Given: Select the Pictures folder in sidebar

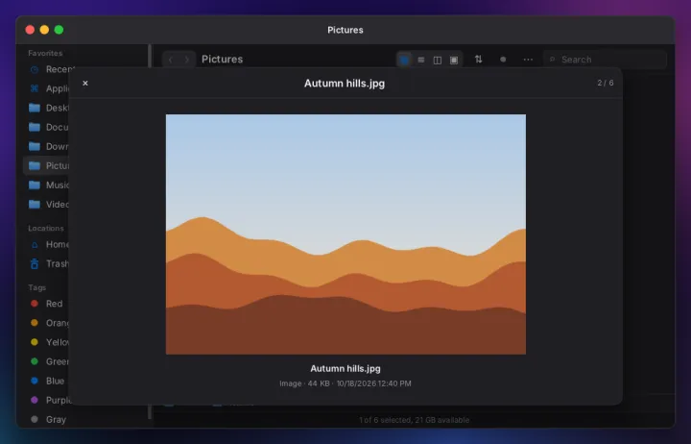Looking at the screenshot, I should pos(46,165).
